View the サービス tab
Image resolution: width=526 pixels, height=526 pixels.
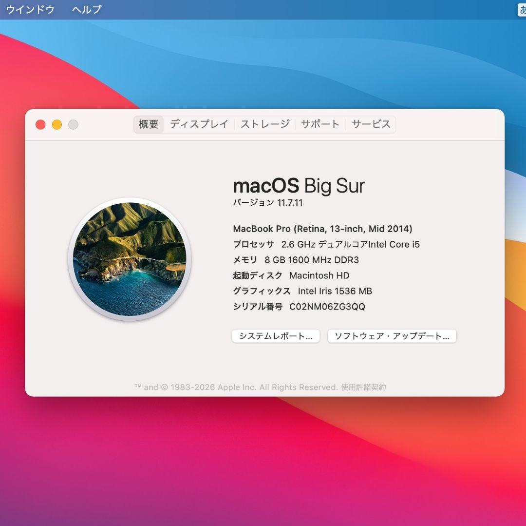coord(370,124)
